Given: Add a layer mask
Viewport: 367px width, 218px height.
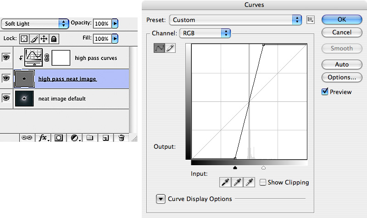Looking at the screenshot, I should coord(58,137).
